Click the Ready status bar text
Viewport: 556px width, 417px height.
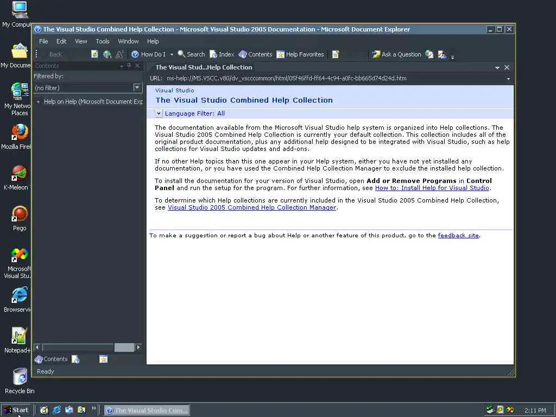46,371
